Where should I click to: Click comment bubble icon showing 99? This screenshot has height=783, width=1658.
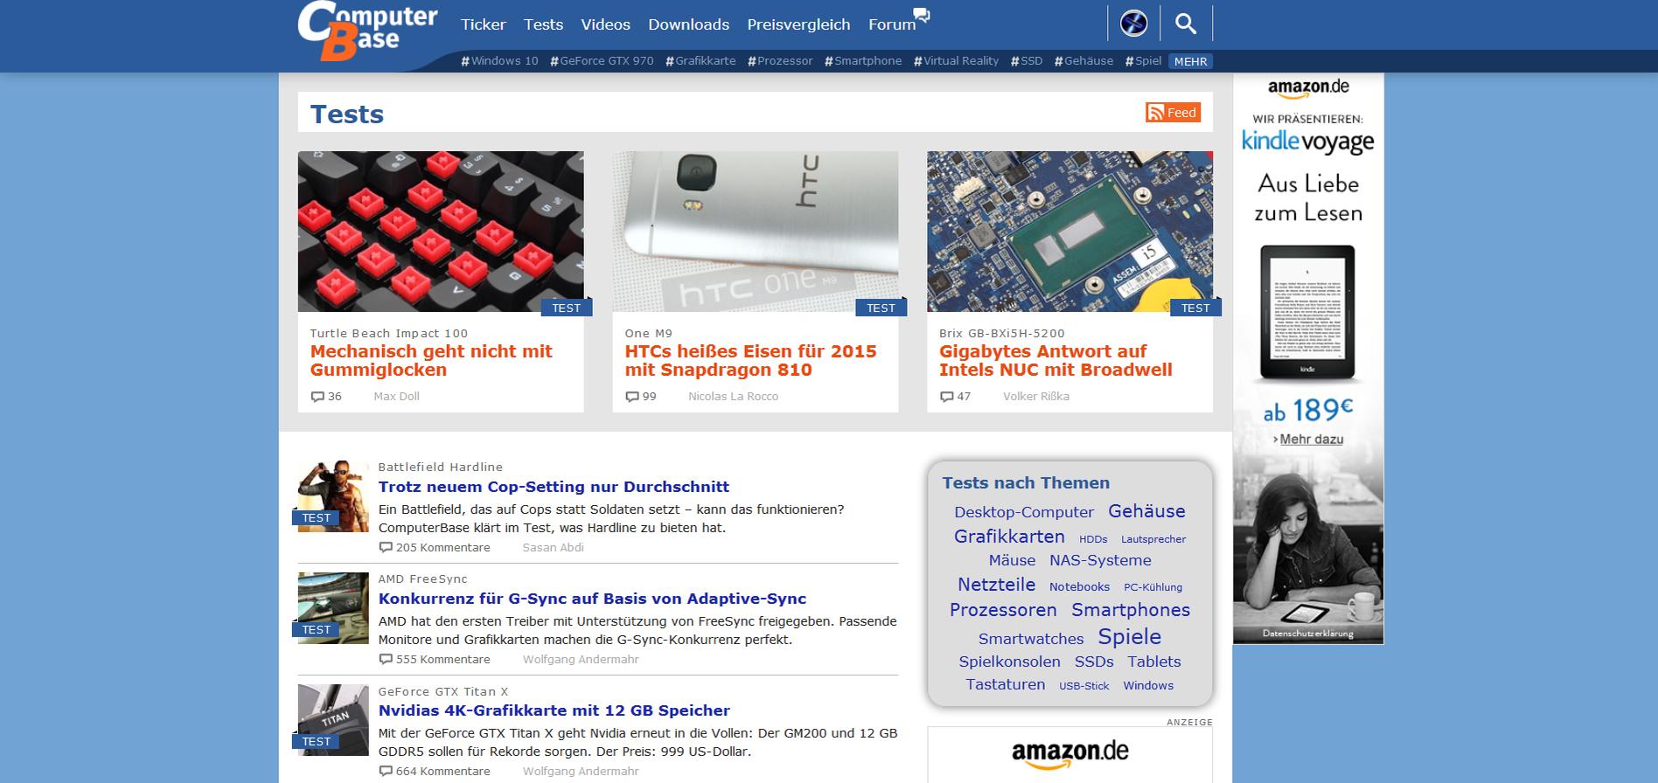632,397
